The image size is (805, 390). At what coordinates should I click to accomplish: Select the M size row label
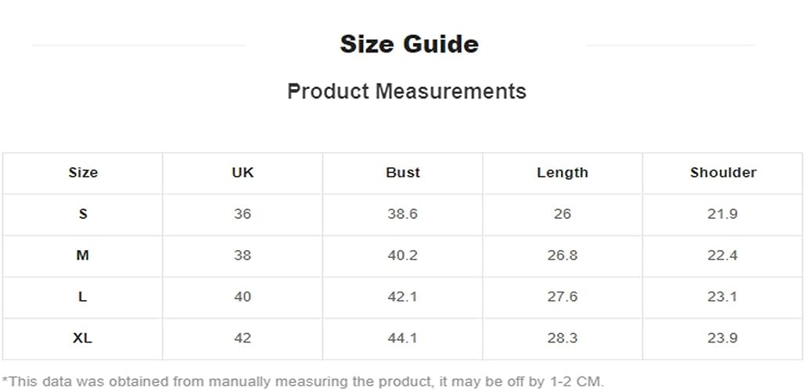click(x=83, y=256)
